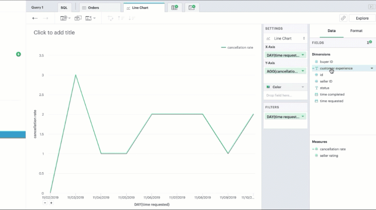This screenshot has width=376, height=210.
Task: Click the Explore button
Action: 362,18
